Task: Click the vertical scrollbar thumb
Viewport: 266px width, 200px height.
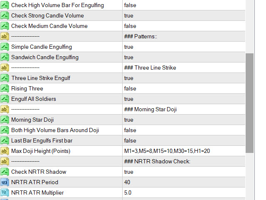Action: [x=249, y=103]
